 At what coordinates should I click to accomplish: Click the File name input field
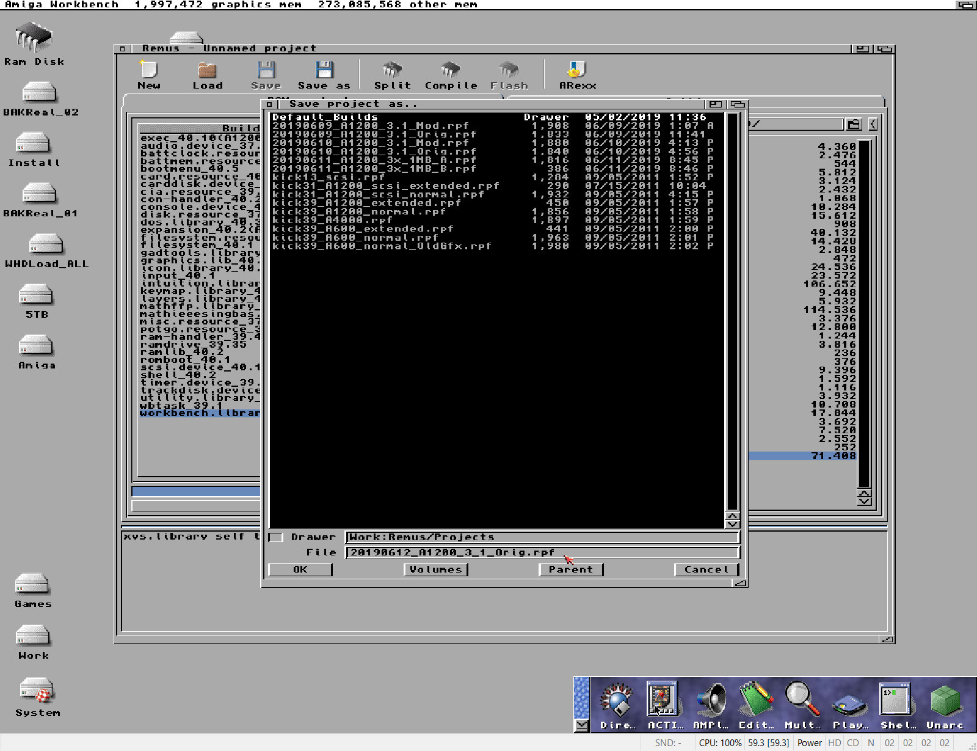(542, 552)
